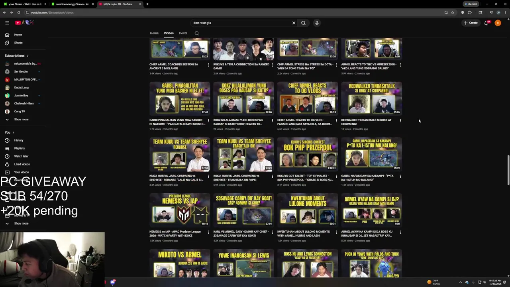Screen dimensions: 510x287
Task: Open the weather widget on the taskbar
Action: pyautogui.click(x=433, y=282)
